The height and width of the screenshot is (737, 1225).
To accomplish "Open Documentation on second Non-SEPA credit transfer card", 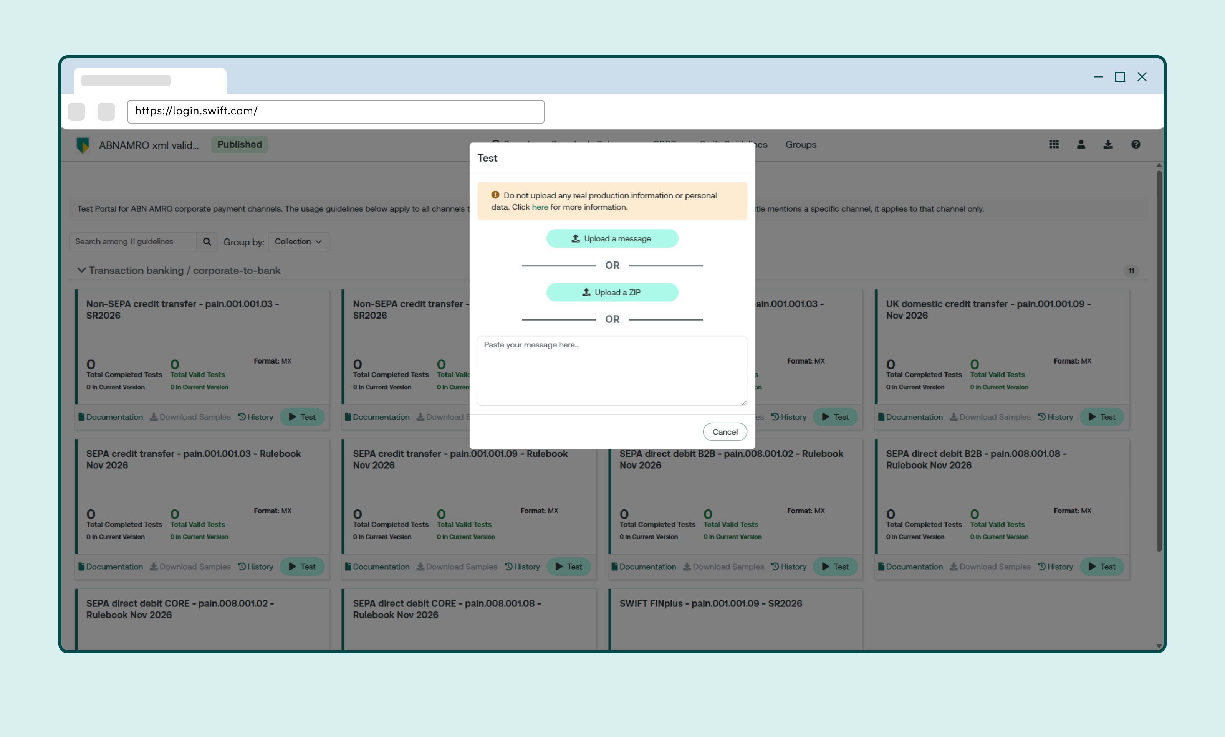I will click(377, 417).
